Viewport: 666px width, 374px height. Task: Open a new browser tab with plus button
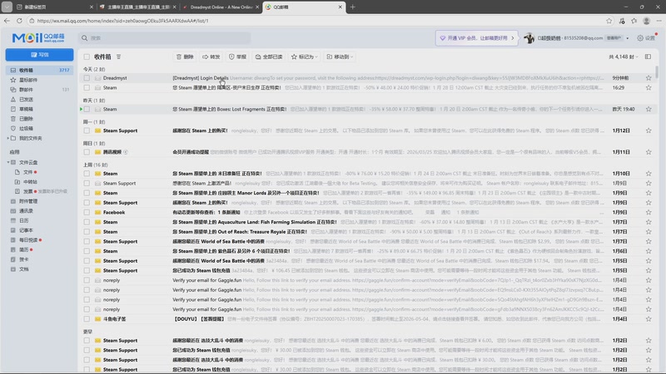click(x=352, y=7)
